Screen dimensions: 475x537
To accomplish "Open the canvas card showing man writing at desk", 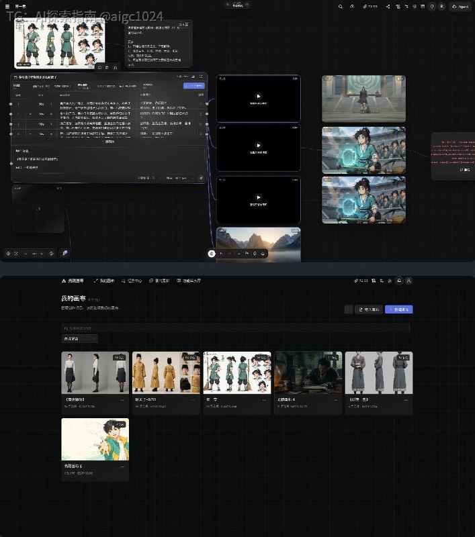I will point(308,383).
